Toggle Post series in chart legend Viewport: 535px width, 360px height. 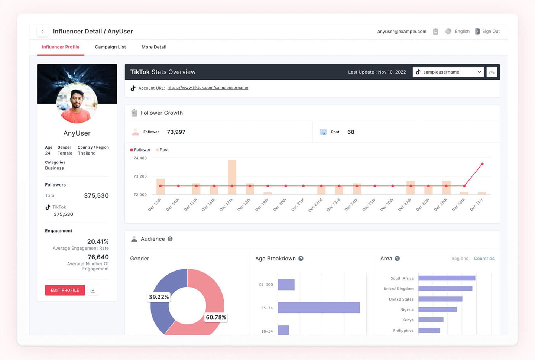click(x=162, y=150)
